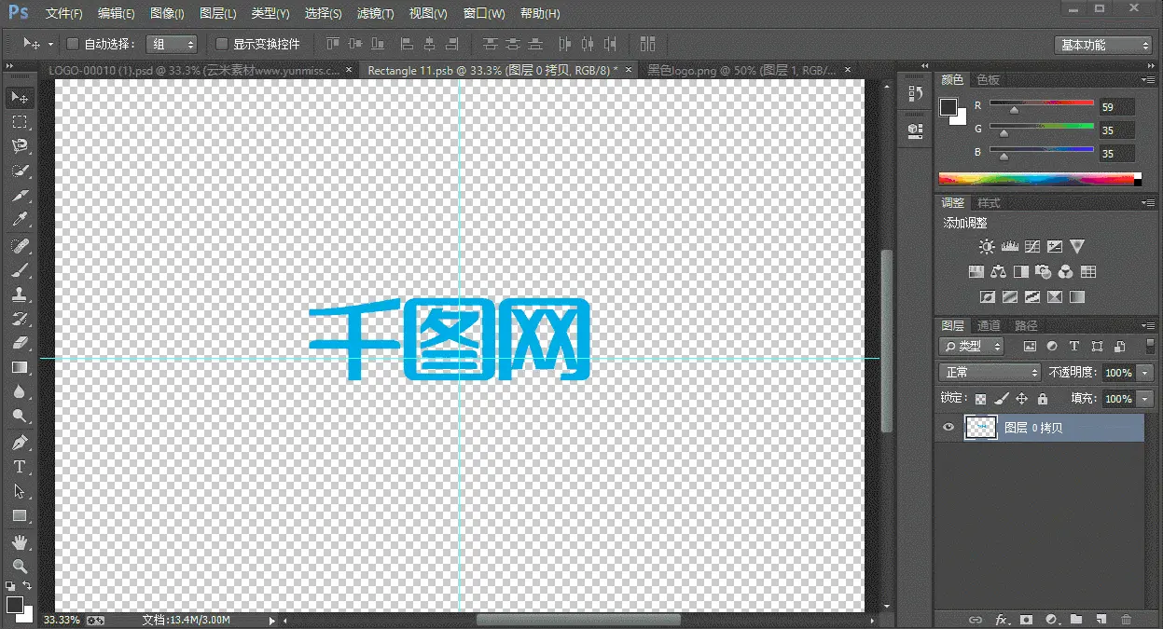Select the Clone Stamp tool
The image size is (1163, 629).
(x=19, y=294)
